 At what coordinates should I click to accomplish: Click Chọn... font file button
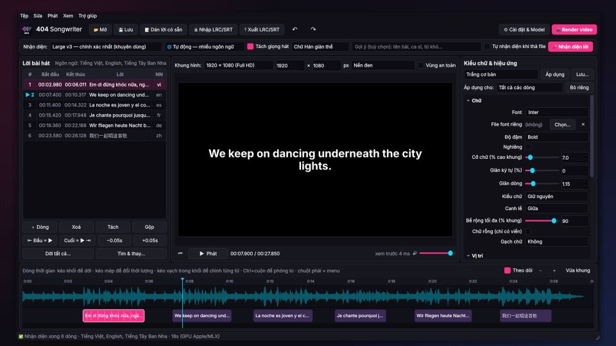[562, 124]
